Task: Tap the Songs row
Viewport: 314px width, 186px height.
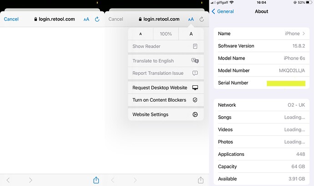Action: click(261, 117)
